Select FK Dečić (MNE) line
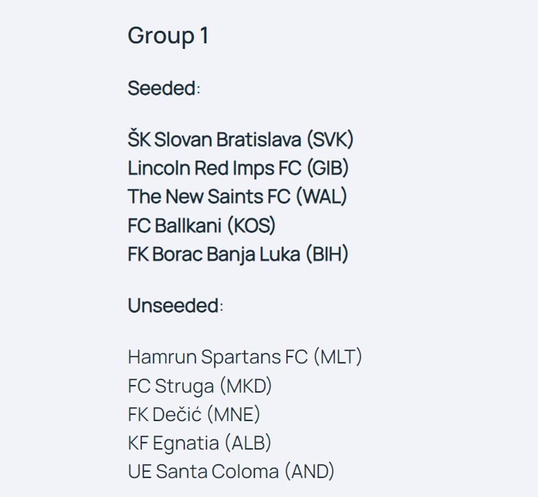Screen dimensions: 538x497 click(x=194, y=414)
